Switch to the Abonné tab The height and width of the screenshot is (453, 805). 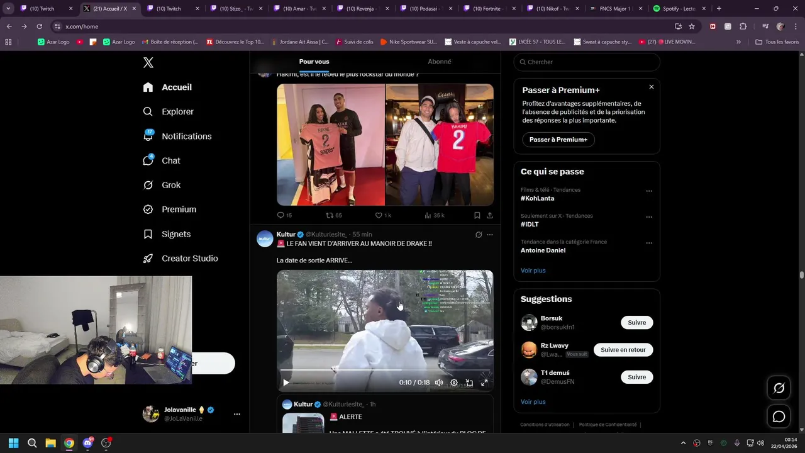tap(439, 62)
